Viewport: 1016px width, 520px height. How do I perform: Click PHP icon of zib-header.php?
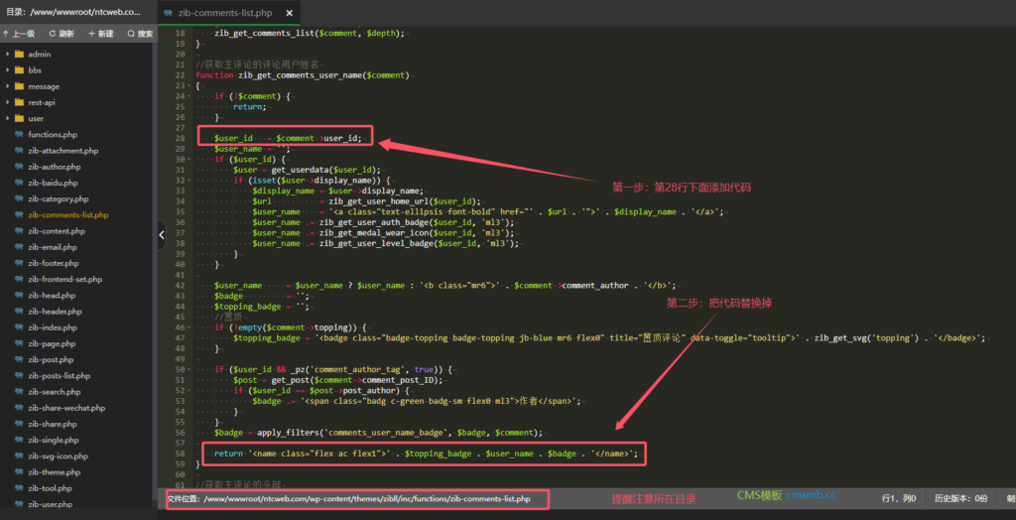(19, 312)
